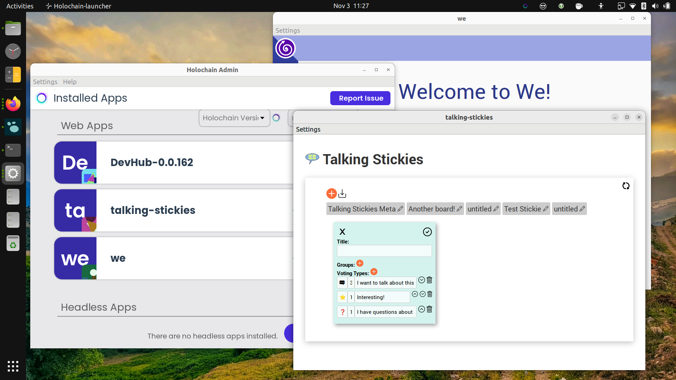Edit Talking Stickies Meta board pencil icon

point(400,209)
